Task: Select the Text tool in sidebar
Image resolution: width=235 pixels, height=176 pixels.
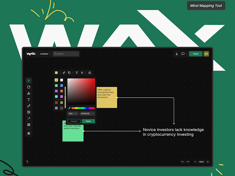Action: (28, 100)
